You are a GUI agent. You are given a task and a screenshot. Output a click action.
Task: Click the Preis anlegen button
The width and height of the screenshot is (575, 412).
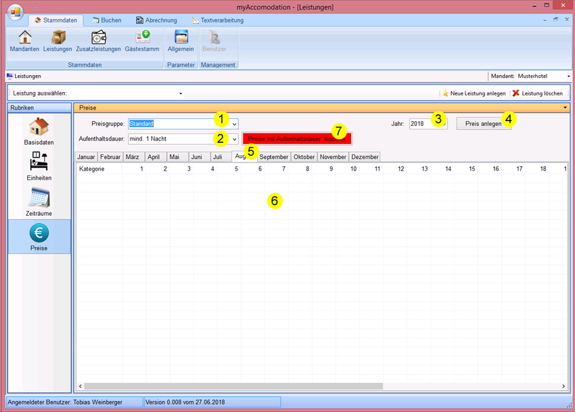tap(484, 124)
